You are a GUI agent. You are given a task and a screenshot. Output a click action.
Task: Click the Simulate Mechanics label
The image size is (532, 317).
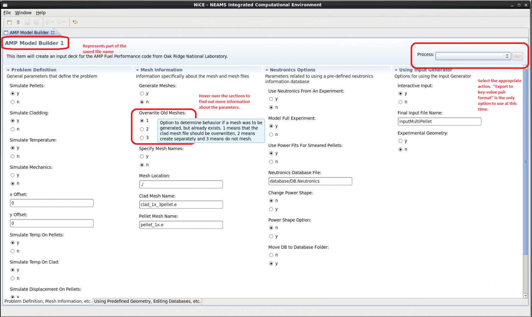(x=31, y=167)
